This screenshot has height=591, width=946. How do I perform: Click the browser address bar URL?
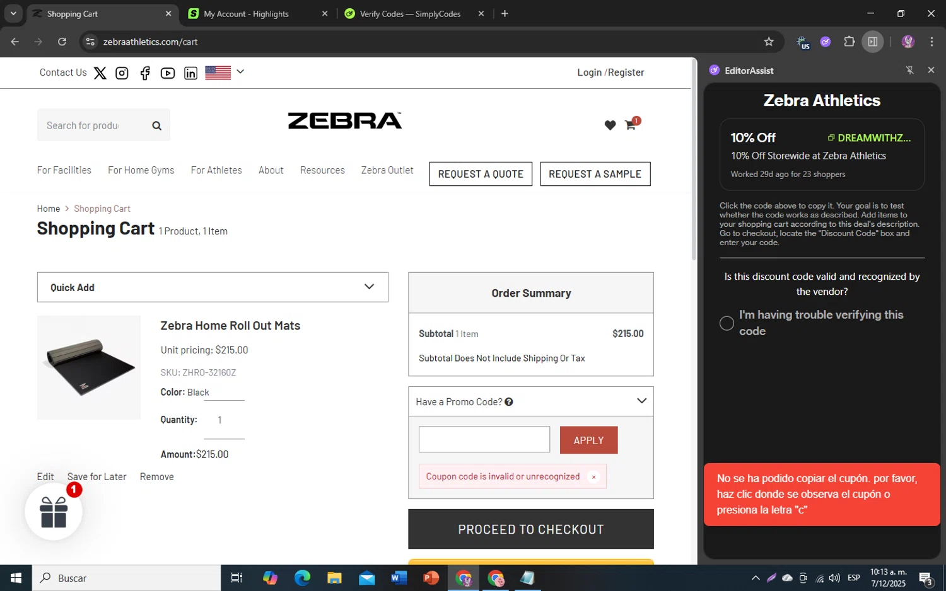pyautogui.click(x=151, y=42)
